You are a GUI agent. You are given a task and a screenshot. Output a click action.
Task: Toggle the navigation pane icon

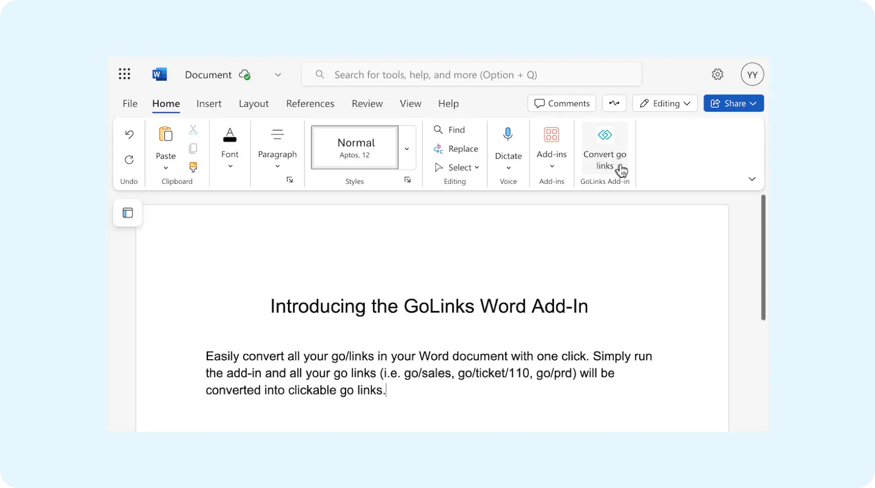tap(127, 213)
